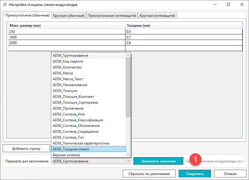The image size is (249, 180).
Task: Choose ADSK_Группирование in dropdown list
Action: pos(89,55)
